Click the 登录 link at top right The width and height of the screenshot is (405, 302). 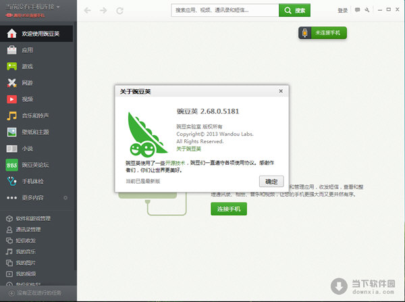tap(343, 10)
